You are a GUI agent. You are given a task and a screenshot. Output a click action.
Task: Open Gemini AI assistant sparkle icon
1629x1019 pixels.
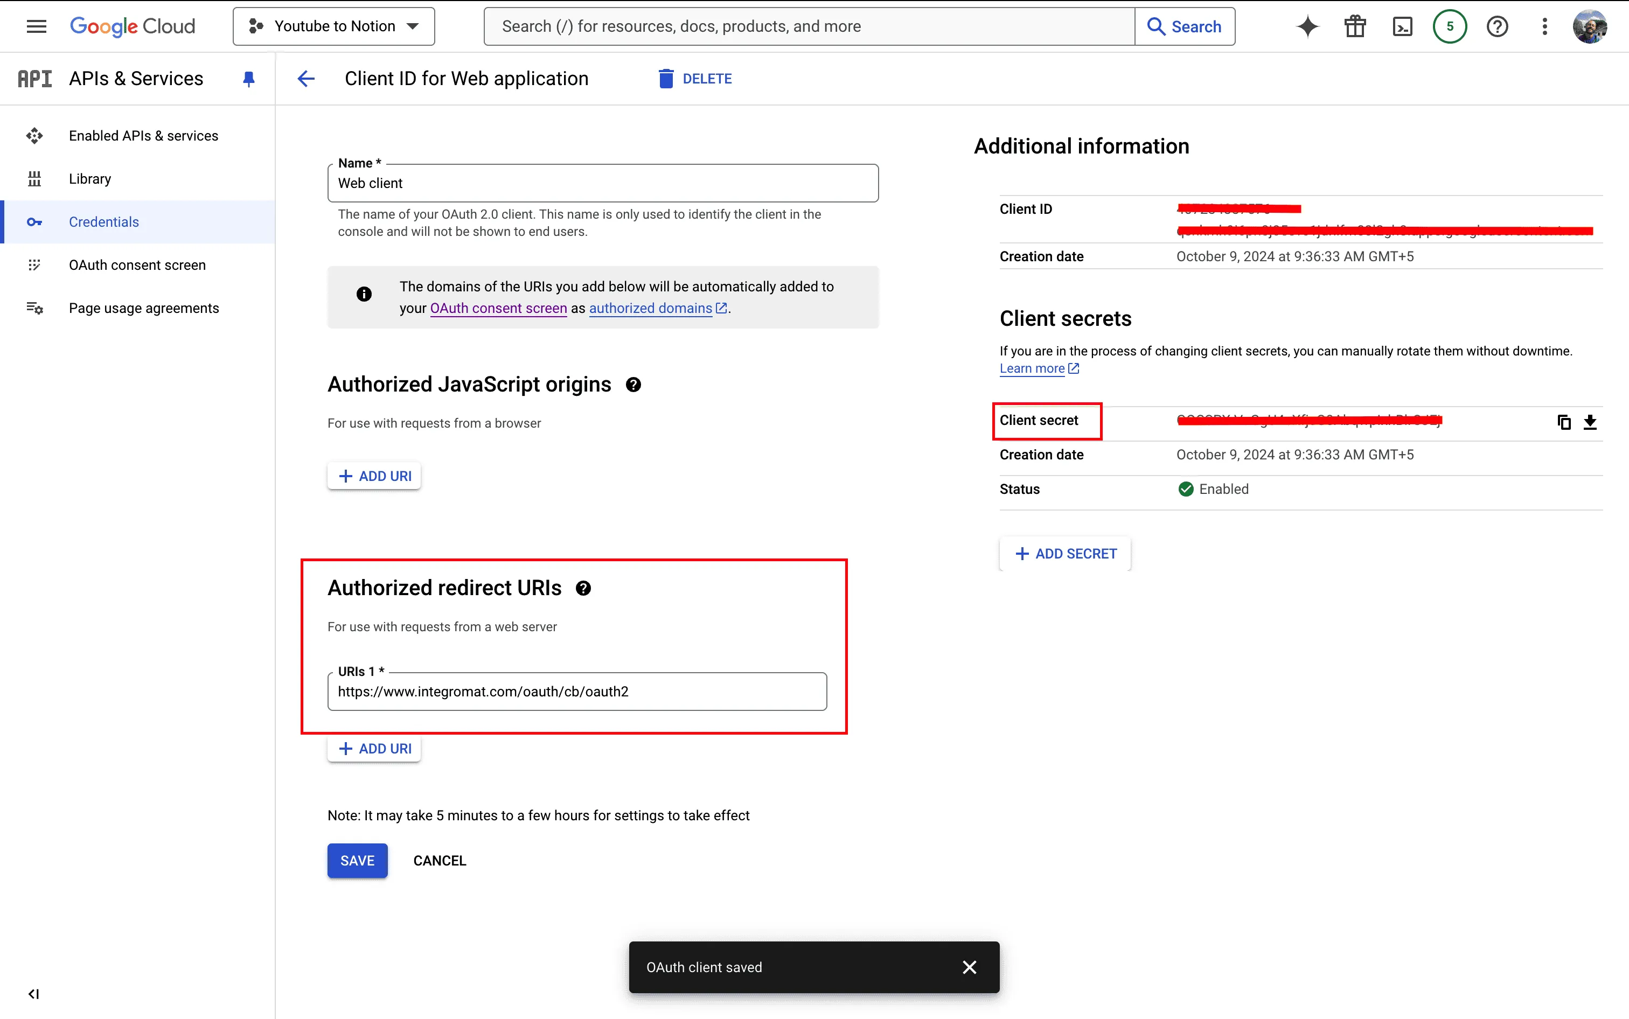[1307, 26]
